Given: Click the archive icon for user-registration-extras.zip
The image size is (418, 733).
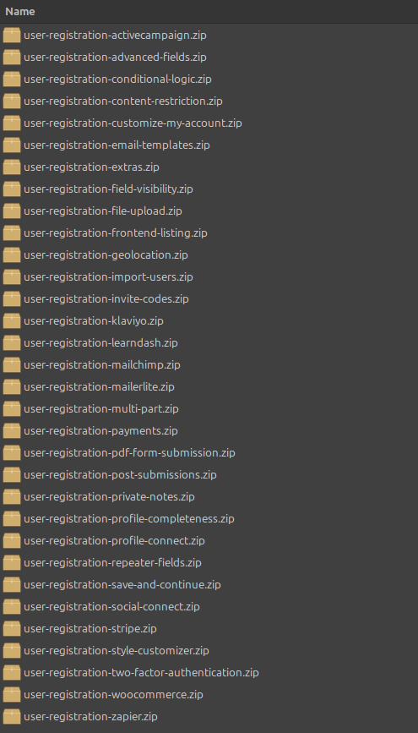Looking at the screenshot, I should click(x=12, y=167).
